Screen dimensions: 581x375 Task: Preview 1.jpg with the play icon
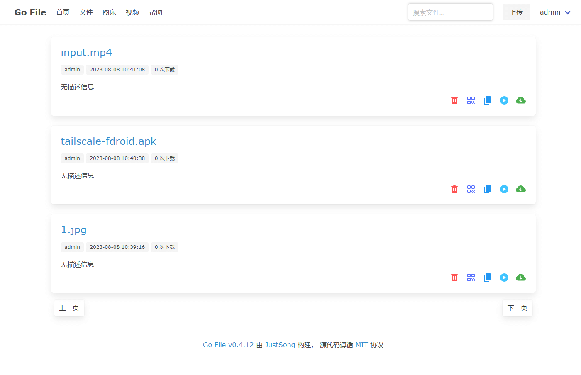[x=504, y=277]
